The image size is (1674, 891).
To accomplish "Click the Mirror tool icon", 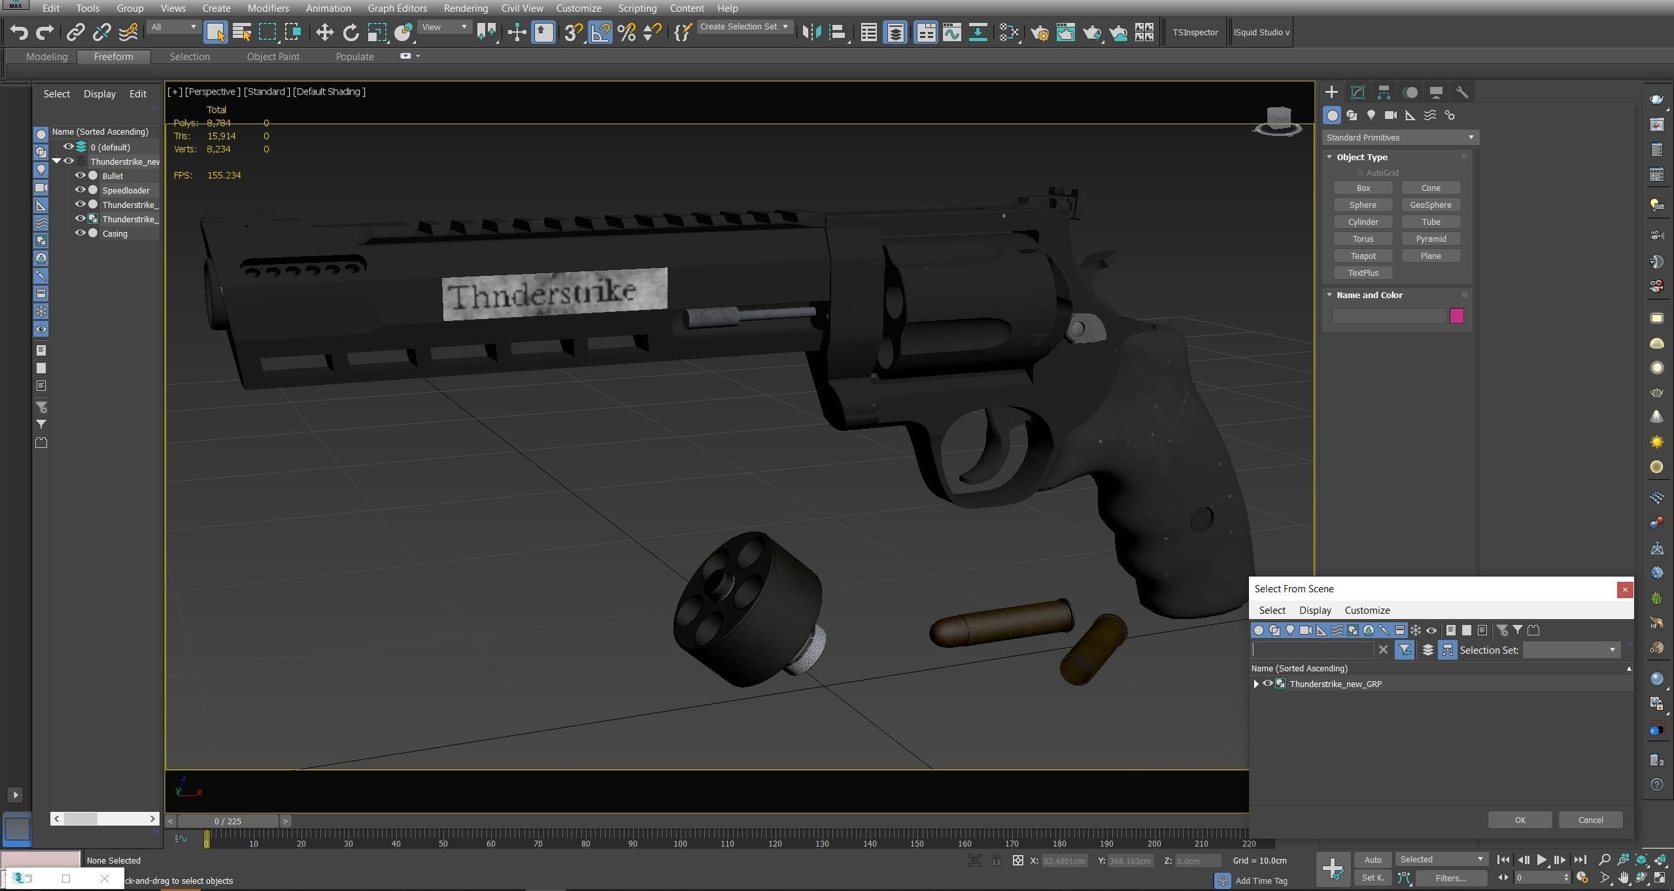I will click(x=811, y=32).
